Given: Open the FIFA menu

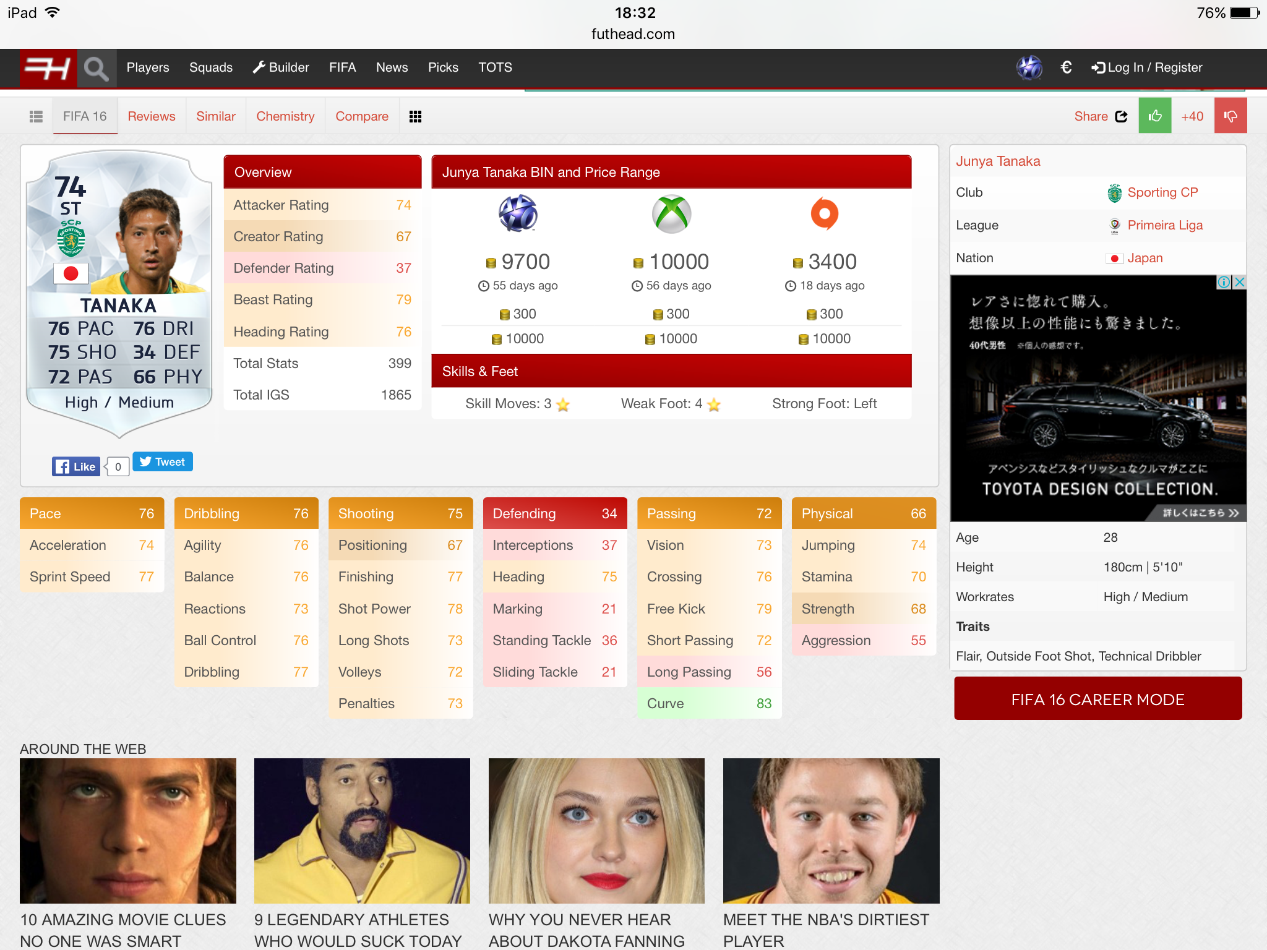Looking at the screenshot, I should pyautogui.click(x=343, y=67).
